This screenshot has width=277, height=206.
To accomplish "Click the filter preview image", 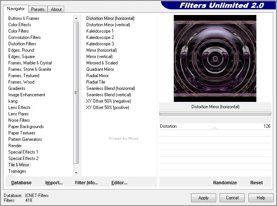I will pos(215,58).
